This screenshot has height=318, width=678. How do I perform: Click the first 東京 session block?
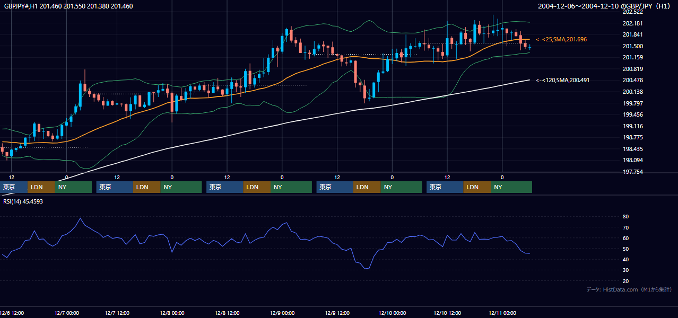click(x=14, y=187)
